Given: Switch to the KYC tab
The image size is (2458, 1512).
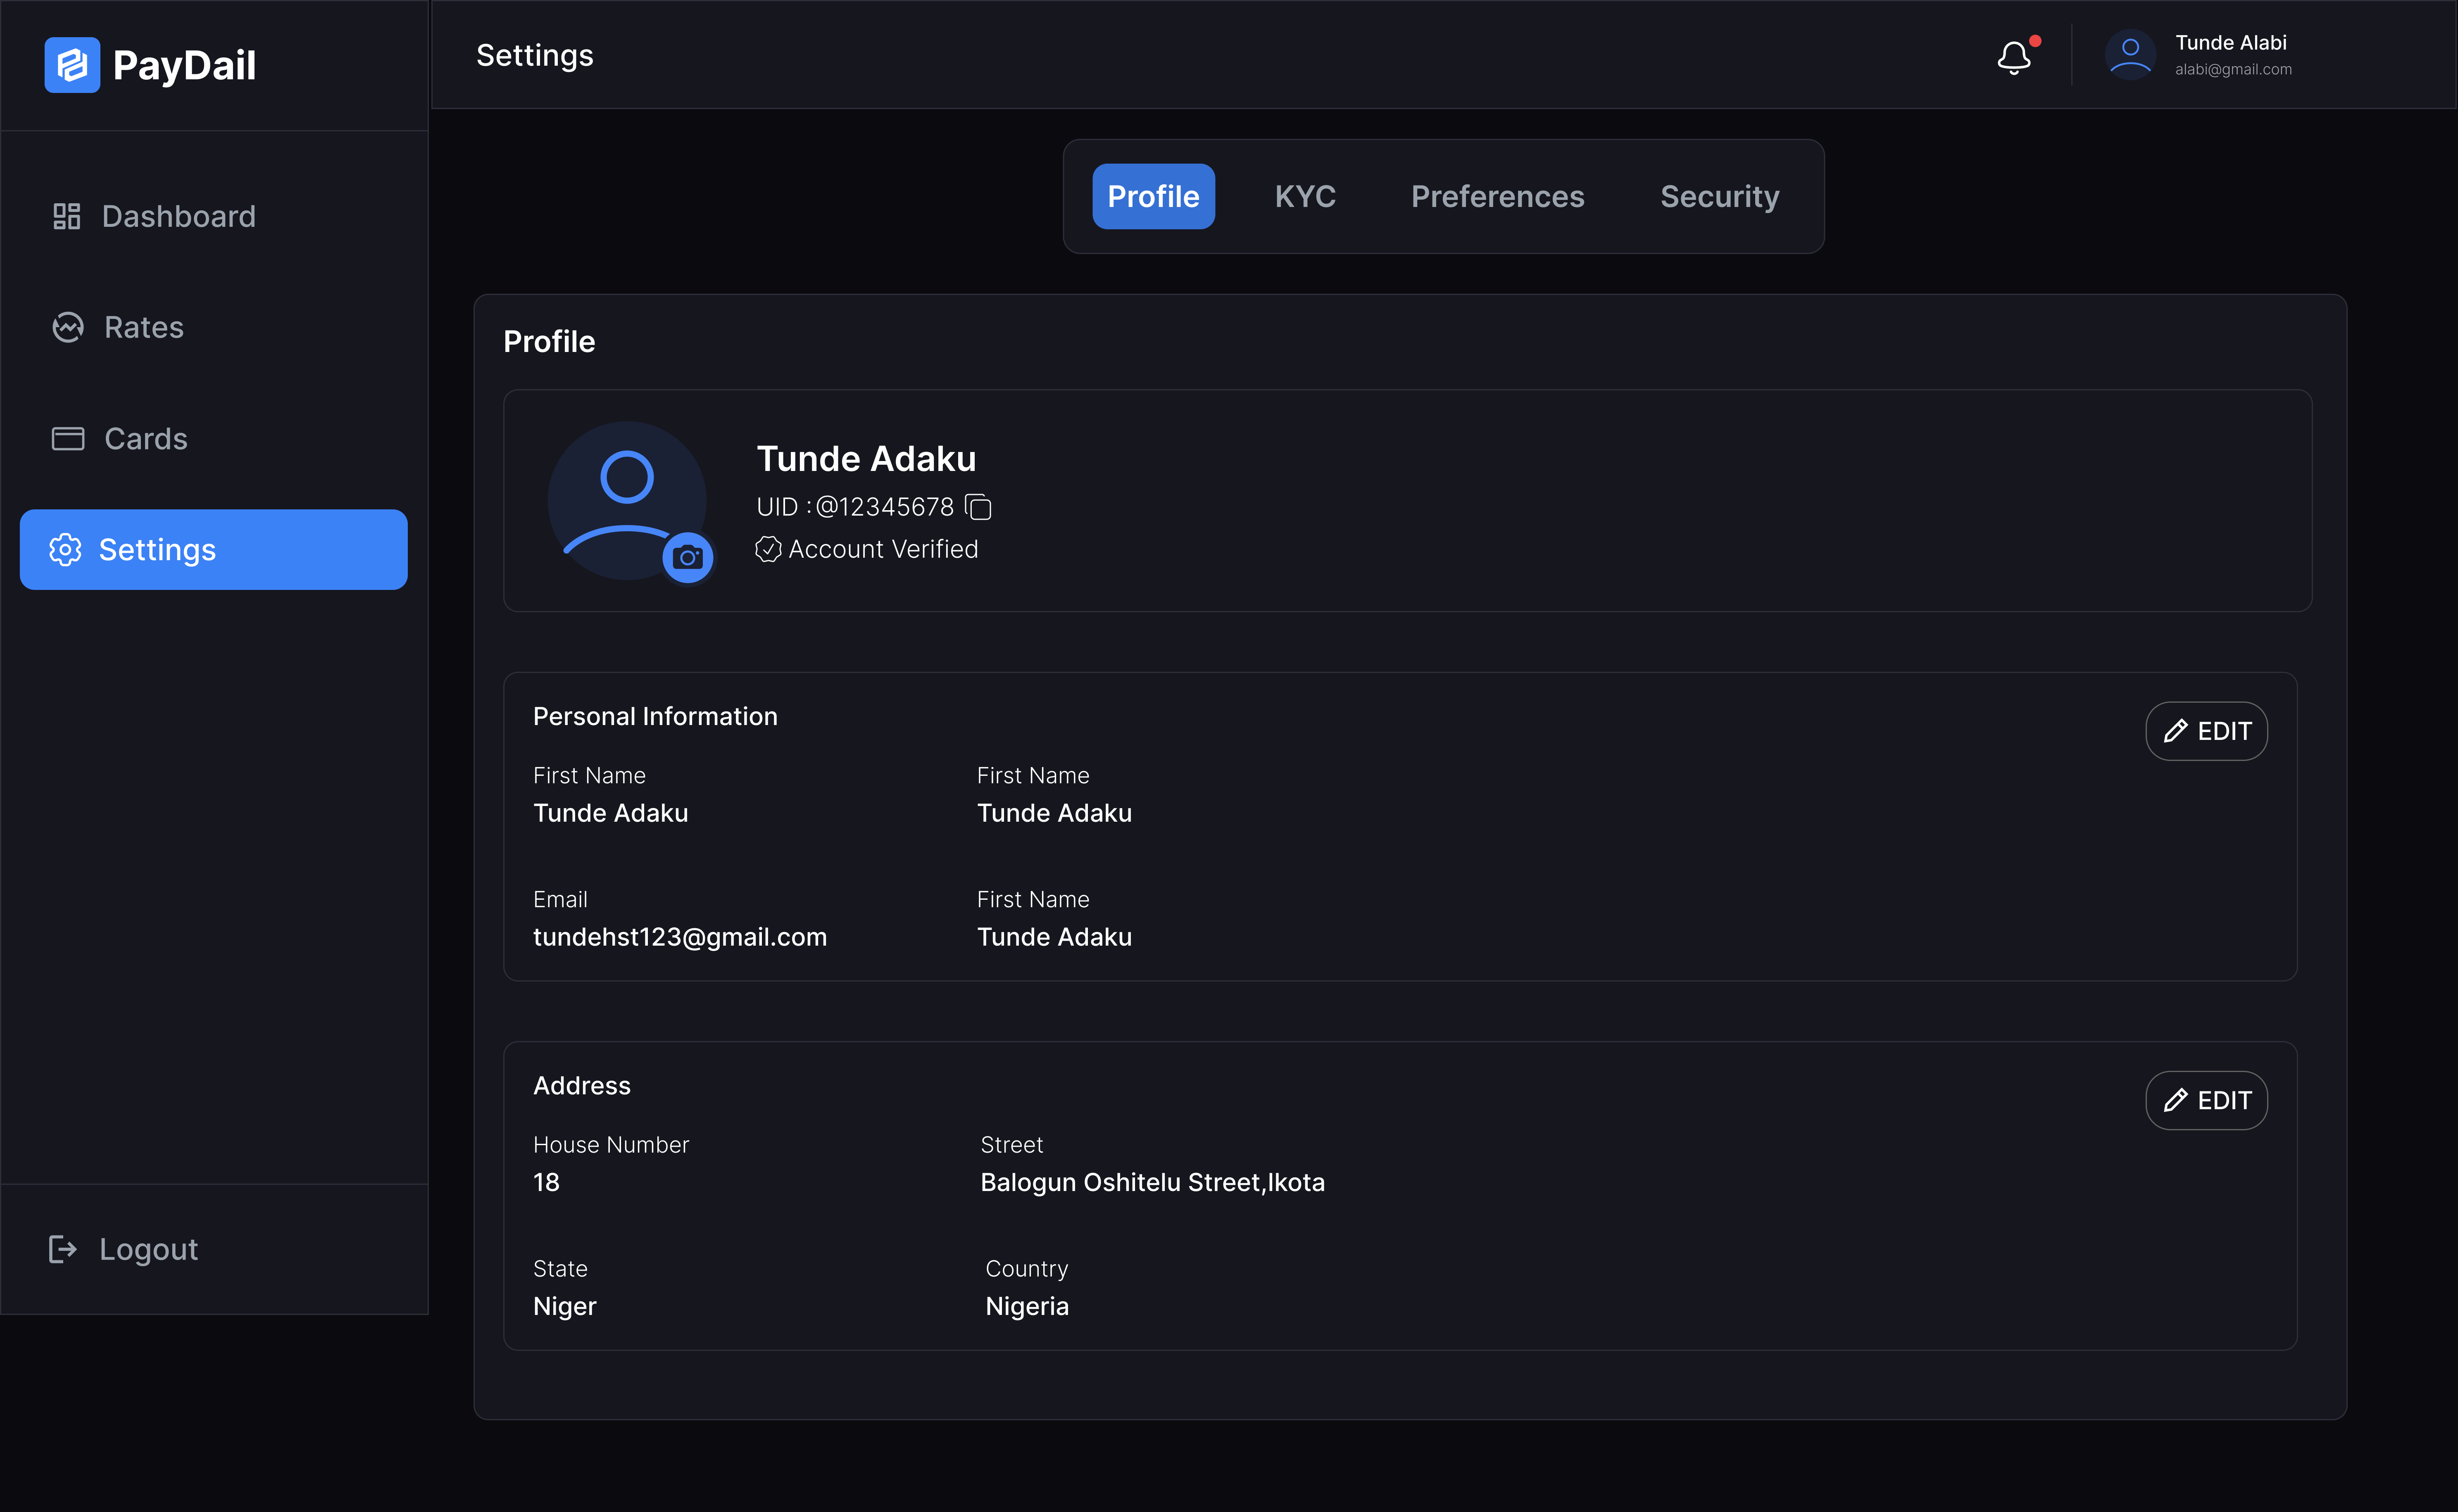Looking at the screenshot, I should (1305, 196).
